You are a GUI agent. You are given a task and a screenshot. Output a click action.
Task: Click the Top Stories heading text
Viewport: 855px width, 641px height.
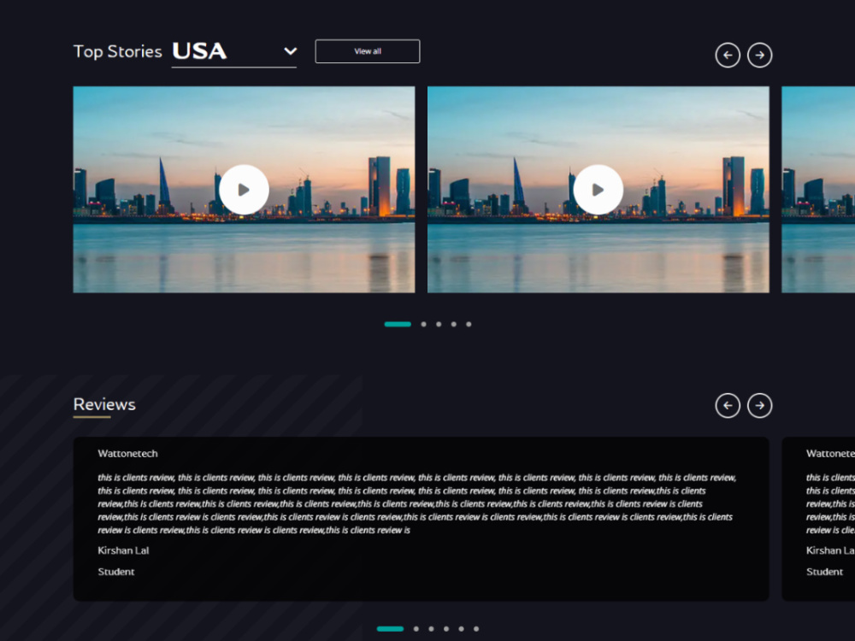tap(118, 52)
